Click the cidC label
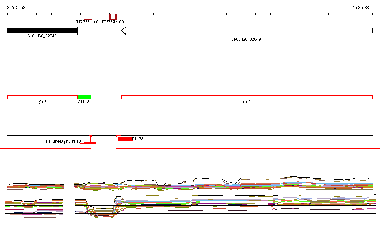 coord(246,102)
